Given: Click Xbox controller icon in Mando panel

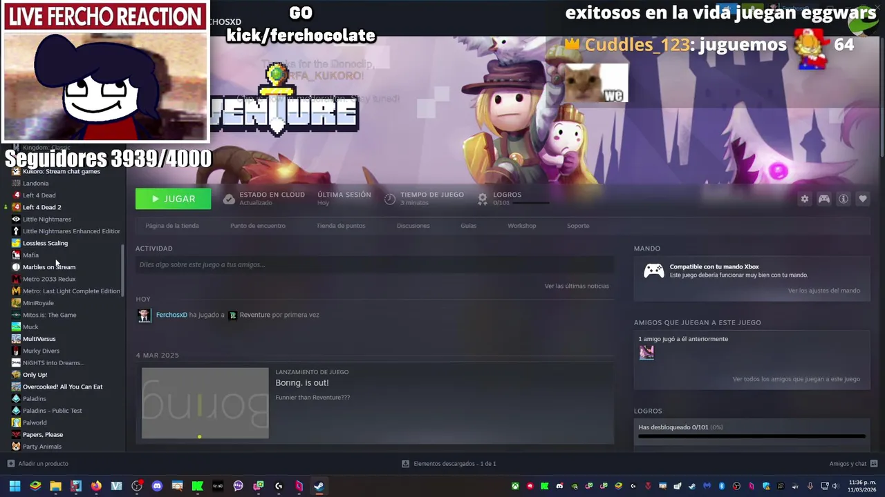Looking at the screenshot, I should coord(654,271).
